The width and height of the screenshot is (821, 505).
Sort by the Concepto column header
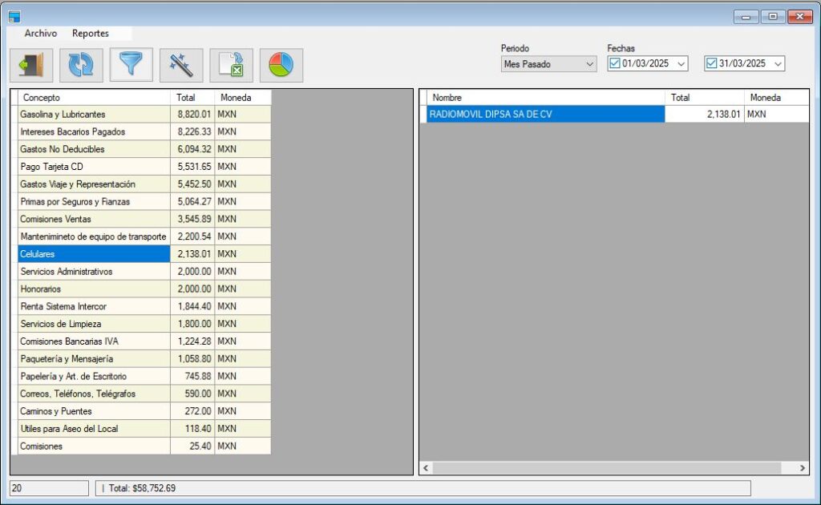pos(93,97)
